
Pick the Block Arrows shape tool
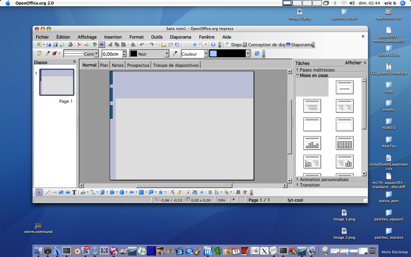(x=131, y=192)
